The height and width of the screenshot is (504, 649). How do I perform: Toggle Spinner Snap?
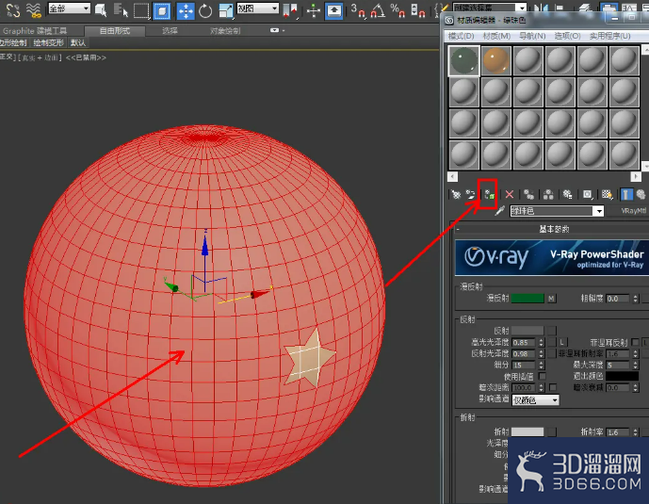(417, 10)
